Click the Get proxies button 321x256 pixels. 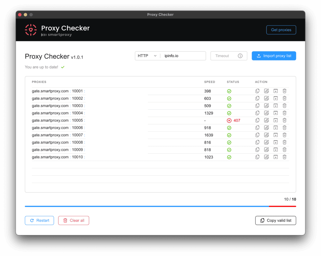(x=281, y=30)
